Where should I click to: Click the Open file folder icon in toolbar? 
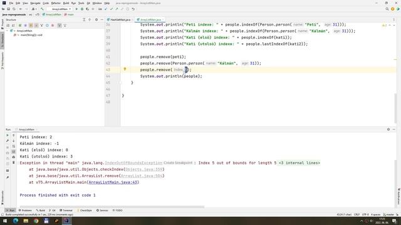[3, 9]
